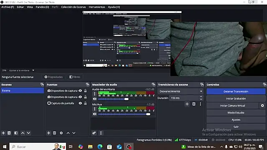Open the Archivo menu
The height and width of the screenshot is (150, 267).
click(x=8, y=7)
